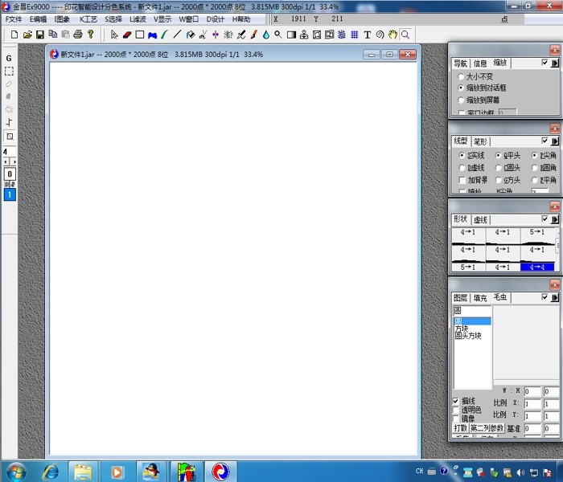Switch to the 笔形 tab

pyautogui.click(x=480, y=142)
